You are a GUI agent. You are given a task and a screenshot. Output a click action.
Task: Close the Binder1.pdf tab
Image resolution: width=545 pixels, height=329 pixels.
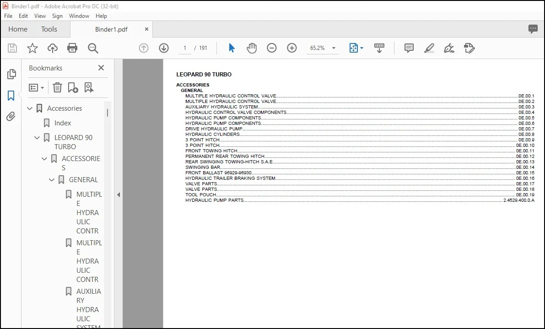click(x=147, y=29)
